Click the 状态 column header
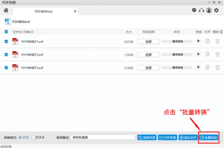The image size is (224, 148). [177, 32]
